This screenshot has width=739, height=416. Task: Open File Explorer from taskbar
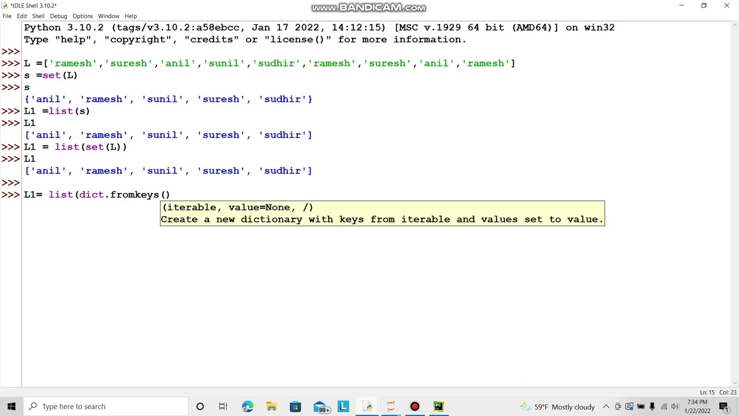click(x=271, y=406)
